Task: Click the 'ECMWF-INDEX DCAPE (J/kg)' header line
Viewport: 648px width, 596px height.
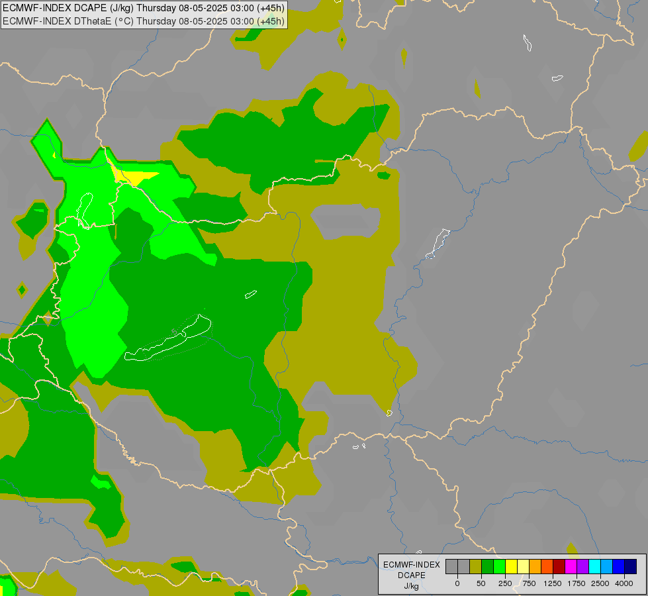Action: click(x=144, y=8)
